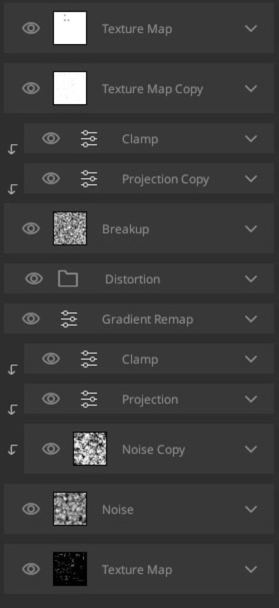Screen dimensions: 279x608
Task: Expand the Distortion folder chevron
Action: (251, 279)
